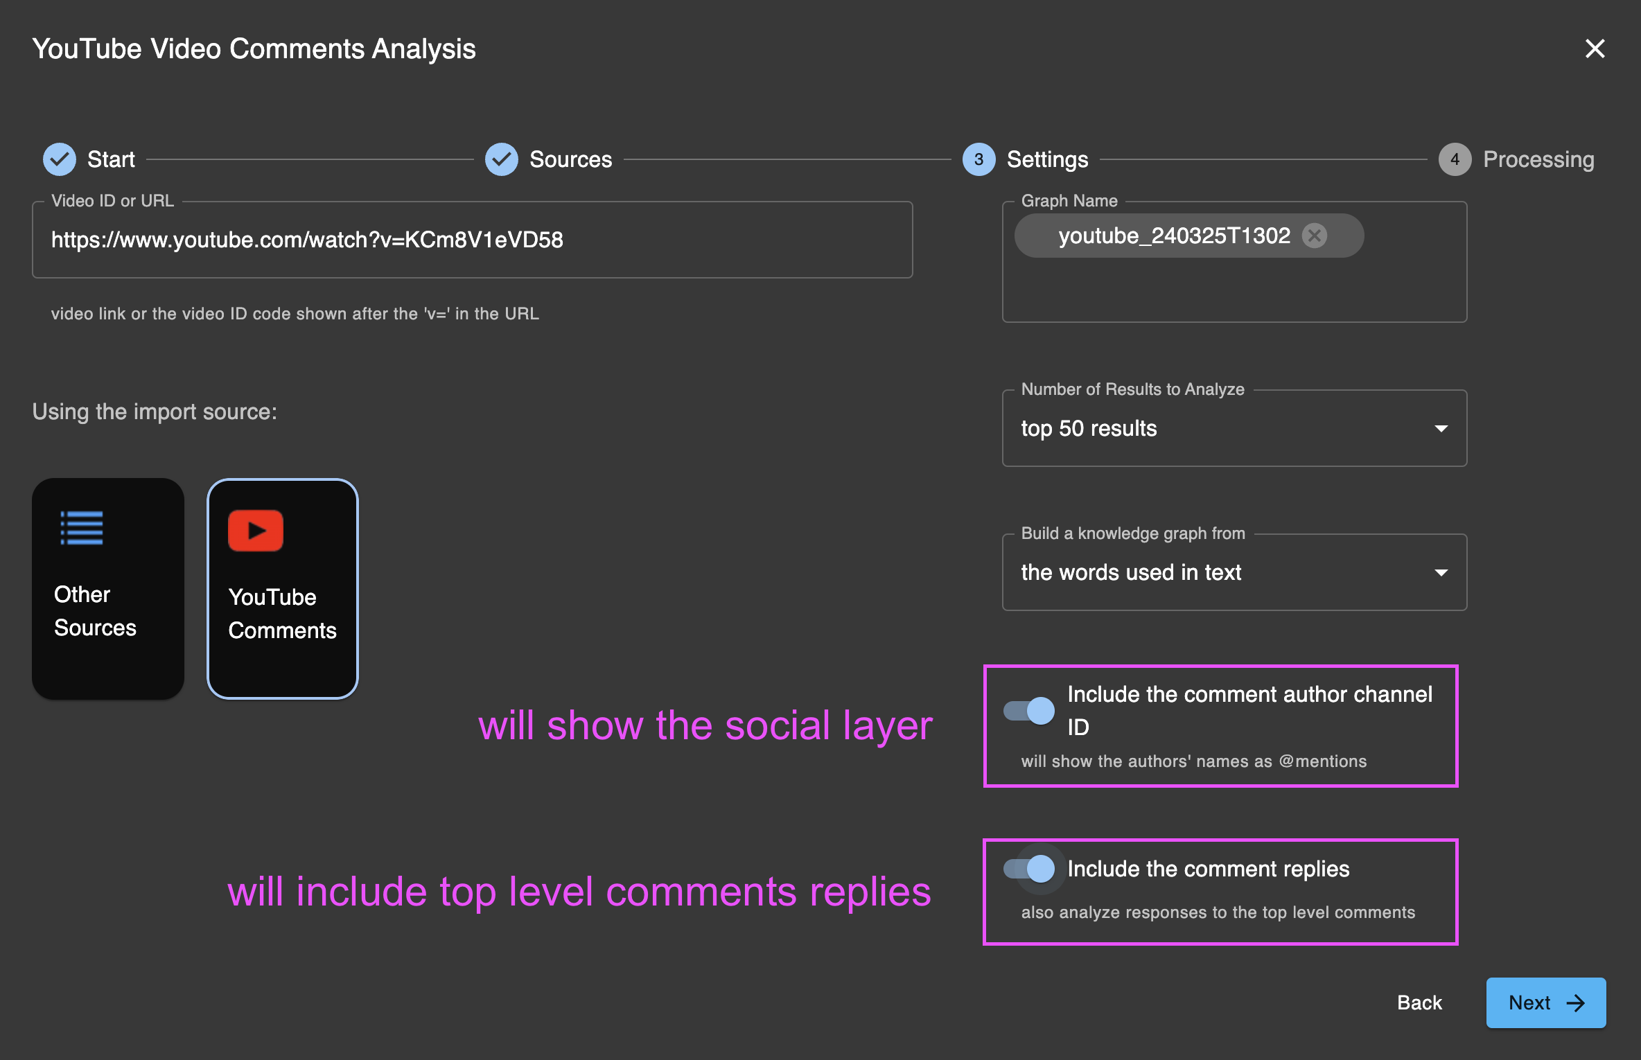The height and width of the screenshot is (1060, 1641).
Task: Click the red YouTube play icon
Action: coord(256,531)
